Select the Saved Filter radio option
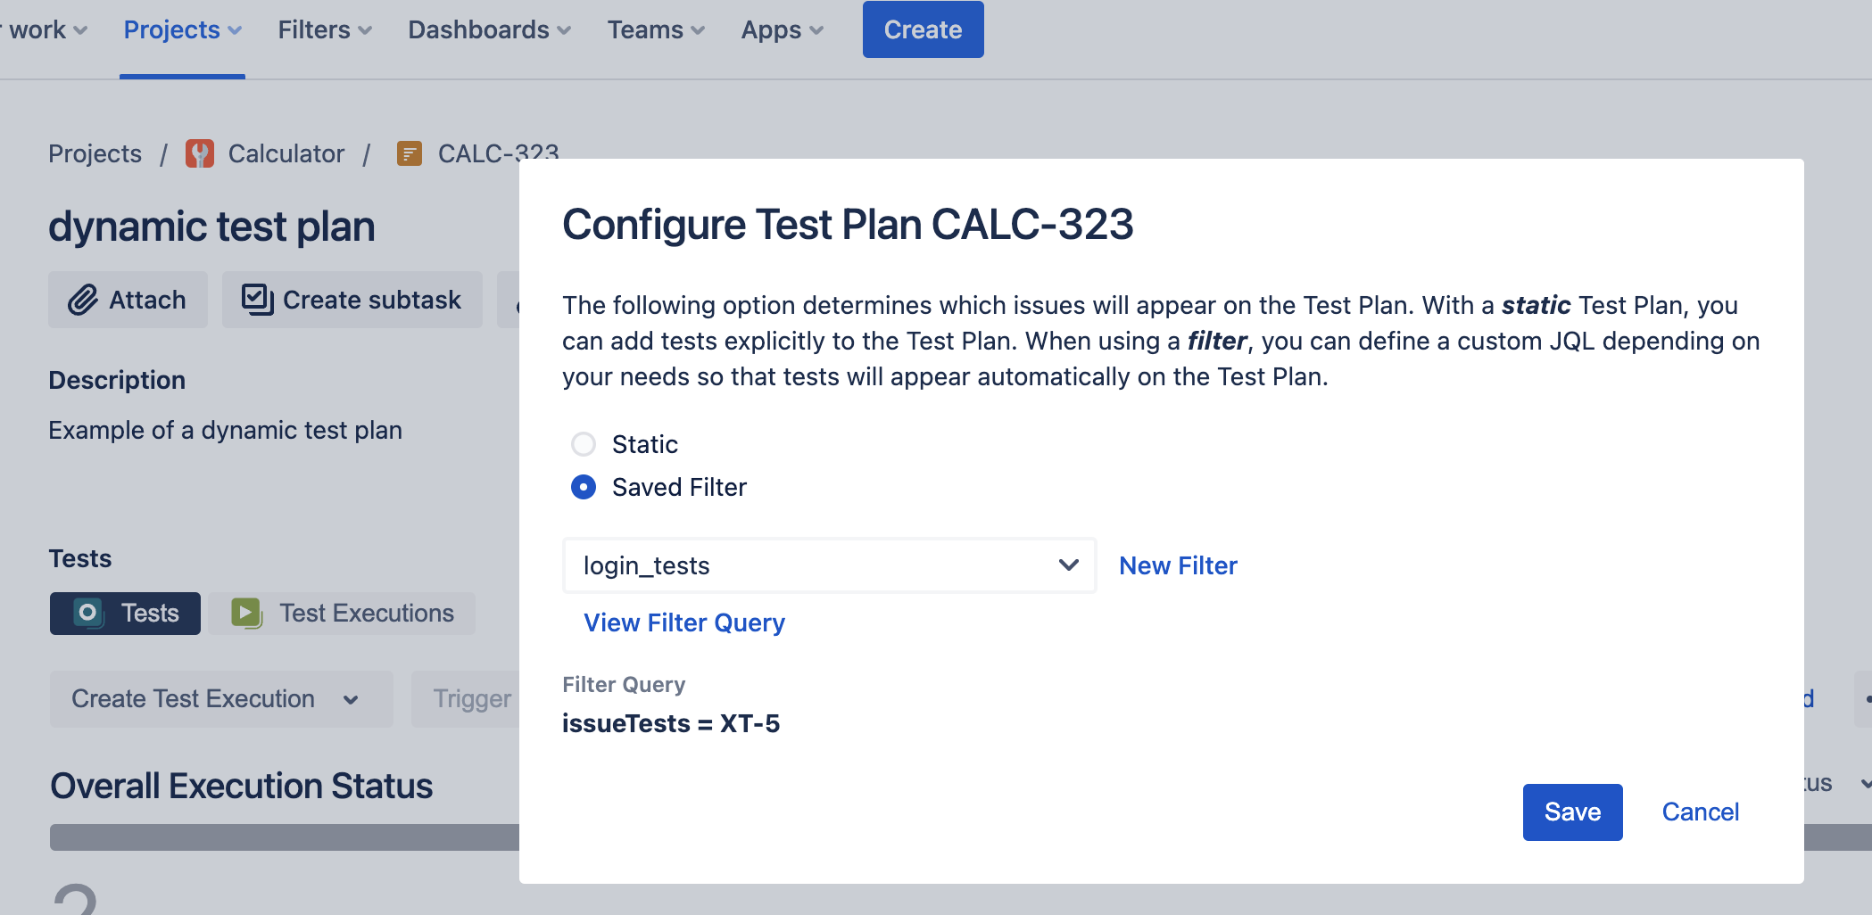 (x=584, y=487)
